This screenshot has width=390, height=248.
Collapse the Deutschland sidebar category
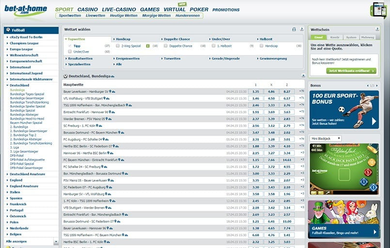tap(19, 85)
